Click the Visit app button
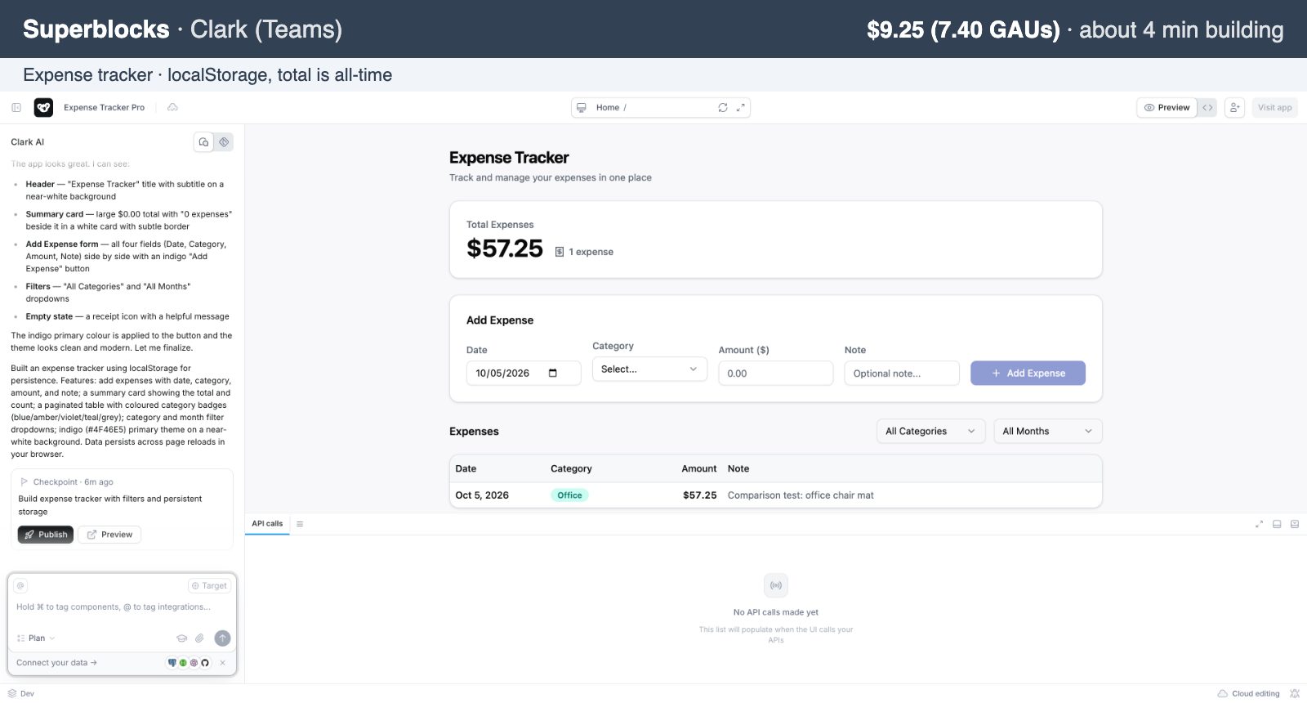Screen dimensions: 1307x703 1274,107
